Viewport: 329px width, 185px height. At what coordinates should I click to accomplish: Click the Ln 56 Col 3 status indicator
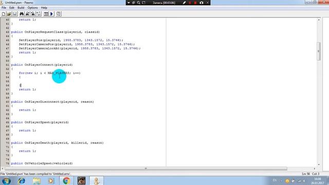310,174
